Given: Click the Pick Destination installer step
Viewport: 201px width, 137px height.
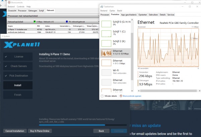Looking at the screenshot, I should [x=18, y=76].
